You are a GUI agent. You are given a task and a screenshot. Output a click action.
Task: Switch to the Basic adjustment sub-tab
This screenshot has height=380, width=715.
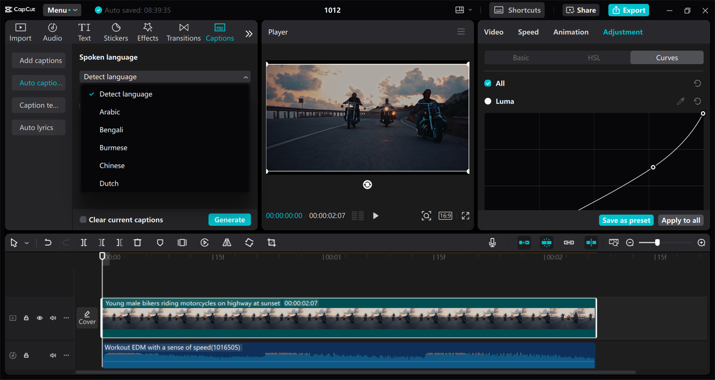521,58
